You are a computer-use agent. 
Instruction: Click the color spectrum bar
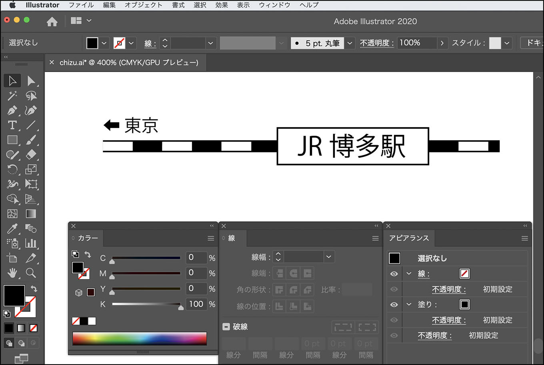coord(140,339)
